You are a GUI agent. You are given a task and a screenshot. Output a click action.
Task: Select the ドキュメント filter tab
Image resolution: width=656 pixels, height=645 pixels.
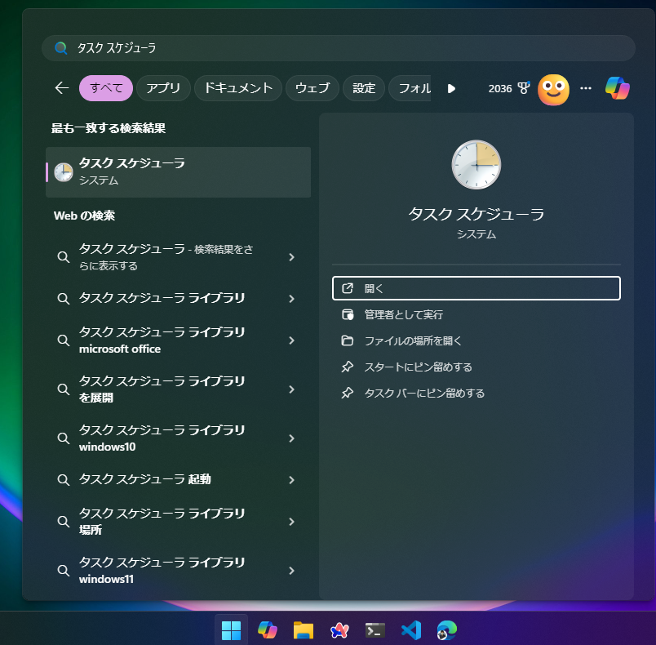click(x=238, y=88)
